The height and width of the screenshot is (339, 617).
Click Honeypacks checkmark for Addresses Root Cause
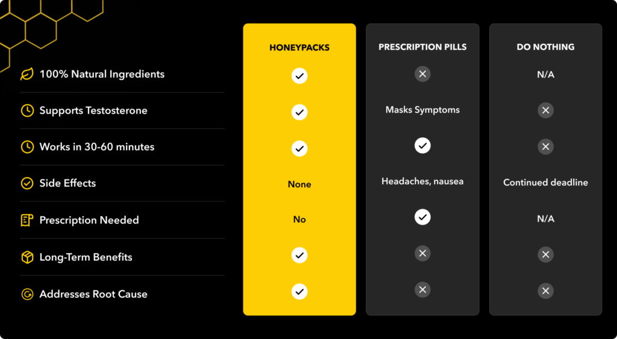299,291
